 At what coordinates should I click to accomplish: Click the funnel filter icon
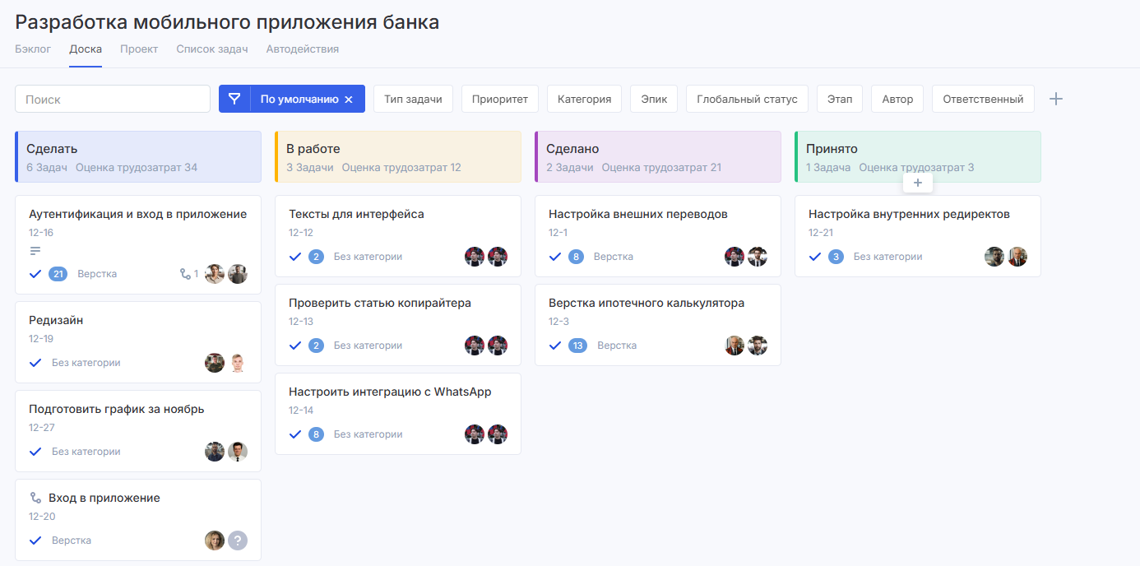(x=234, y=99)
